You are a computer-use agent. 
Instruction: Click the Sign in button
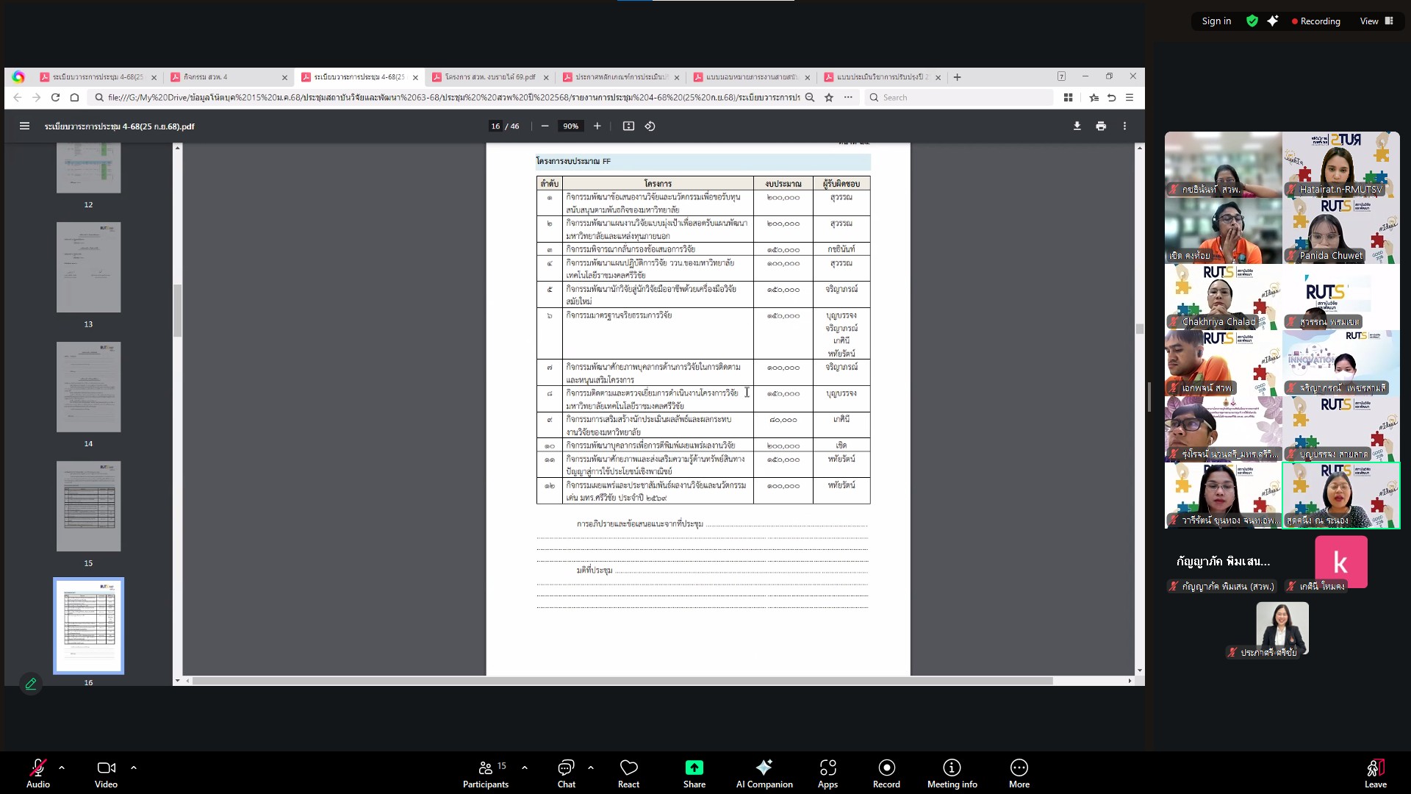(x=1216, y=21)
